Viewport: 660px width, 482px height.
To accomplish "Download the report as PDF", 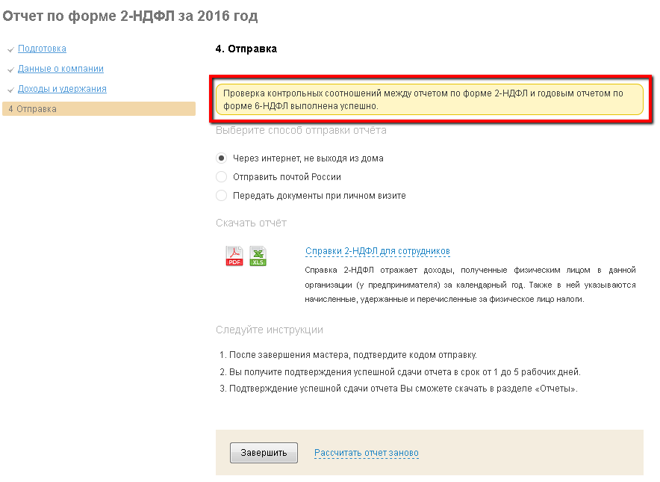I will pos(234,256).
